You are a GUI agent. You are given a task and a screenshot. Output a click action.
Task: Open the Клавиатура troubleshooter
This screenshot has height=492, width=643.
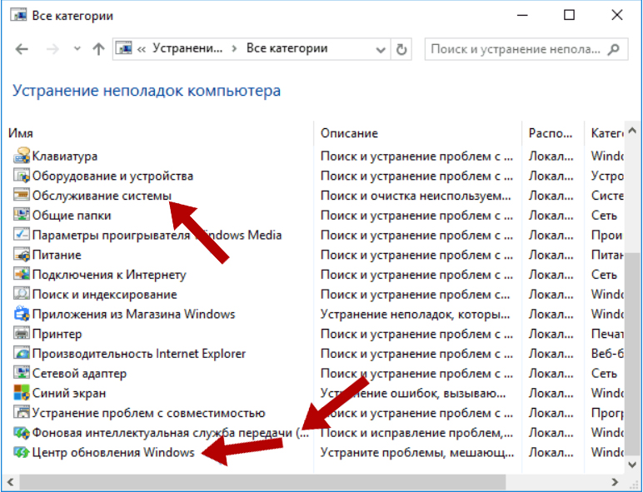[65, 157]
